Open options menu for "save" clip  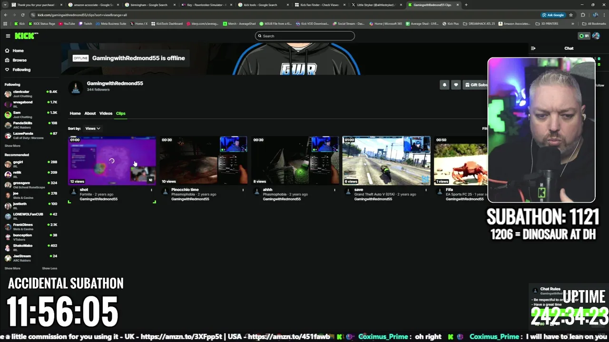(426, 190)
